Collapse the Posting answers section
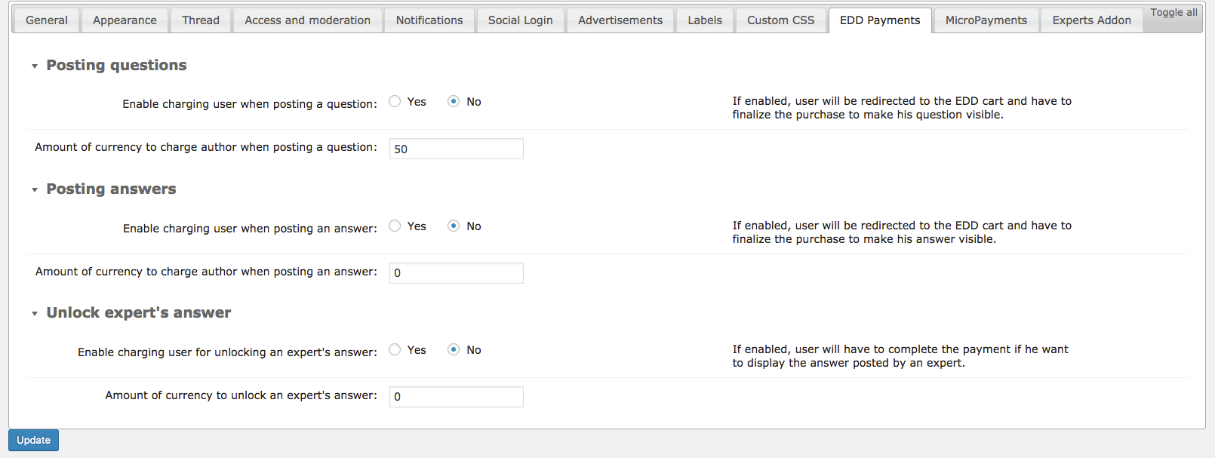This screenshot has height=458, width=1215. click(35, 190)
